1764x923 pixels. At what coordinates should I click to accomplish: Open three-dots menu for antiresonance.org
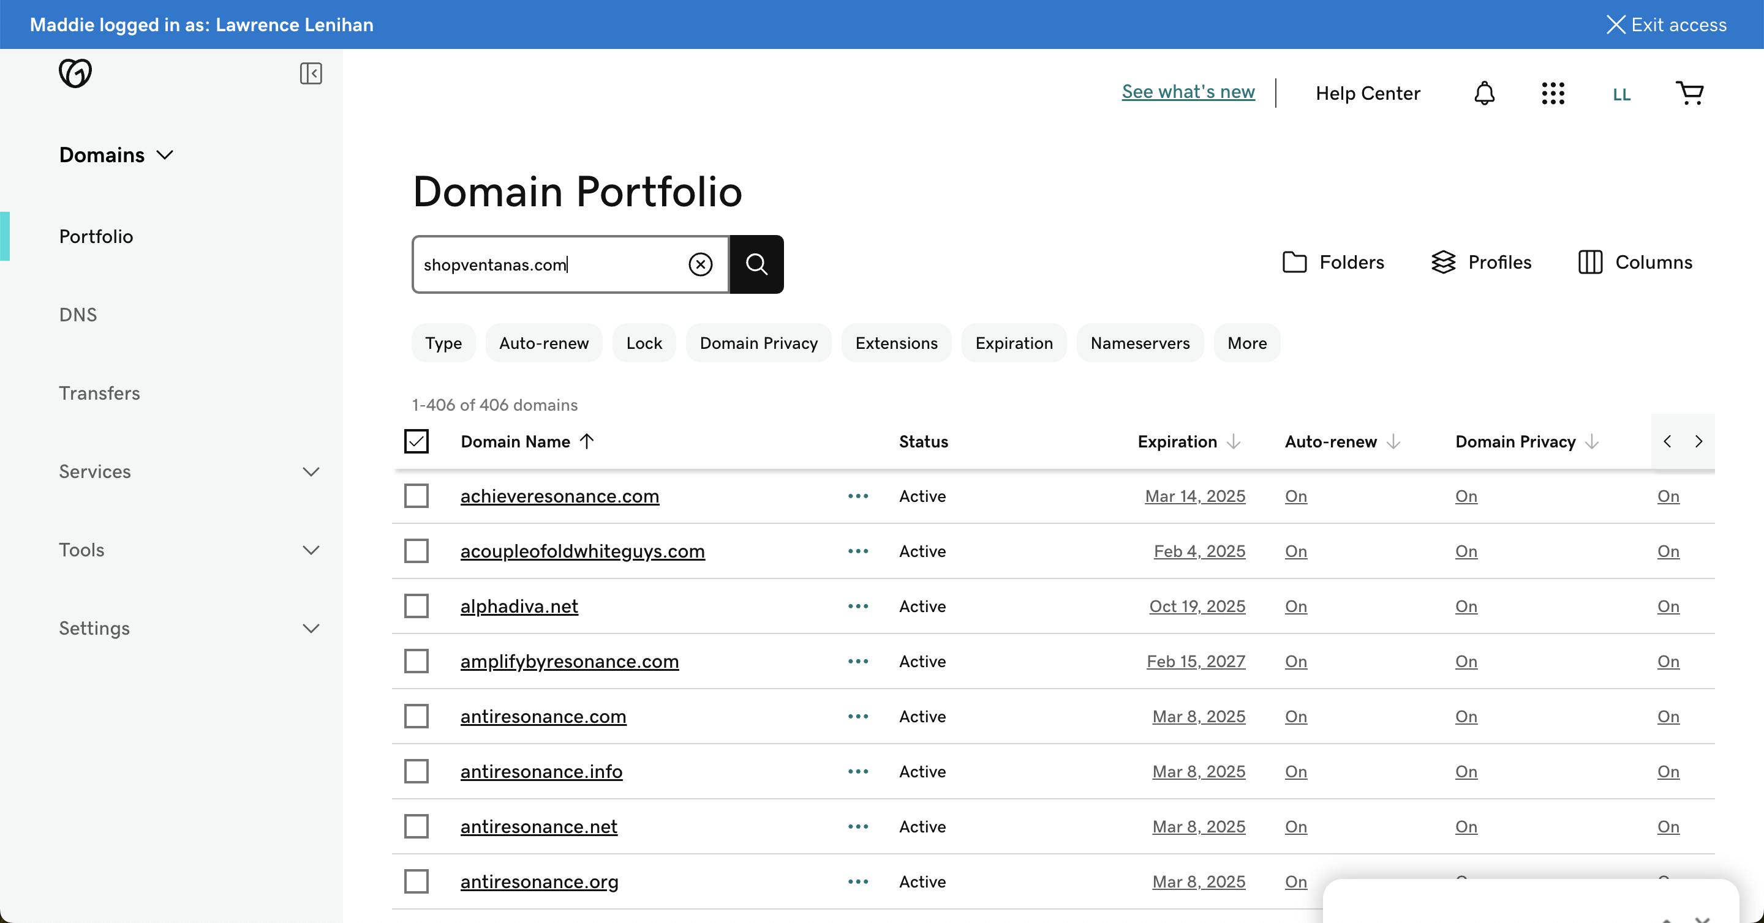click(x=858, y=882)
